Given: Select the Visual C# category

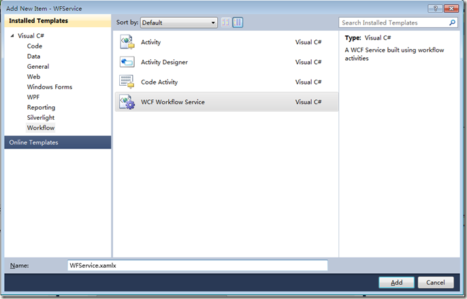Looking at the screenshot, I should tap(31, 36).
